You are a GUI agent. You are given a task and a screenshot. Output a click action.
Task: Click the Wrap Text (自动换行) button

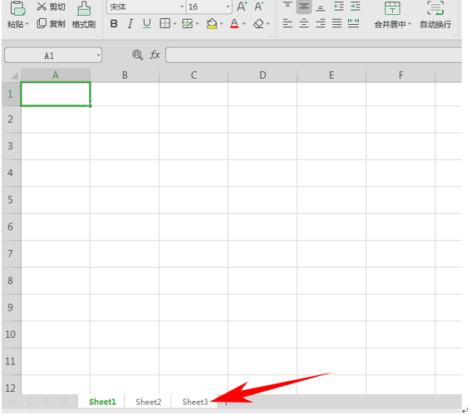(x=435, y=15)
